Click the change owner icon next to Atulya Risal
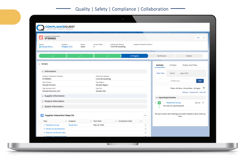The width and height of the screenshot is (244, 162). (x=52, y=47)
